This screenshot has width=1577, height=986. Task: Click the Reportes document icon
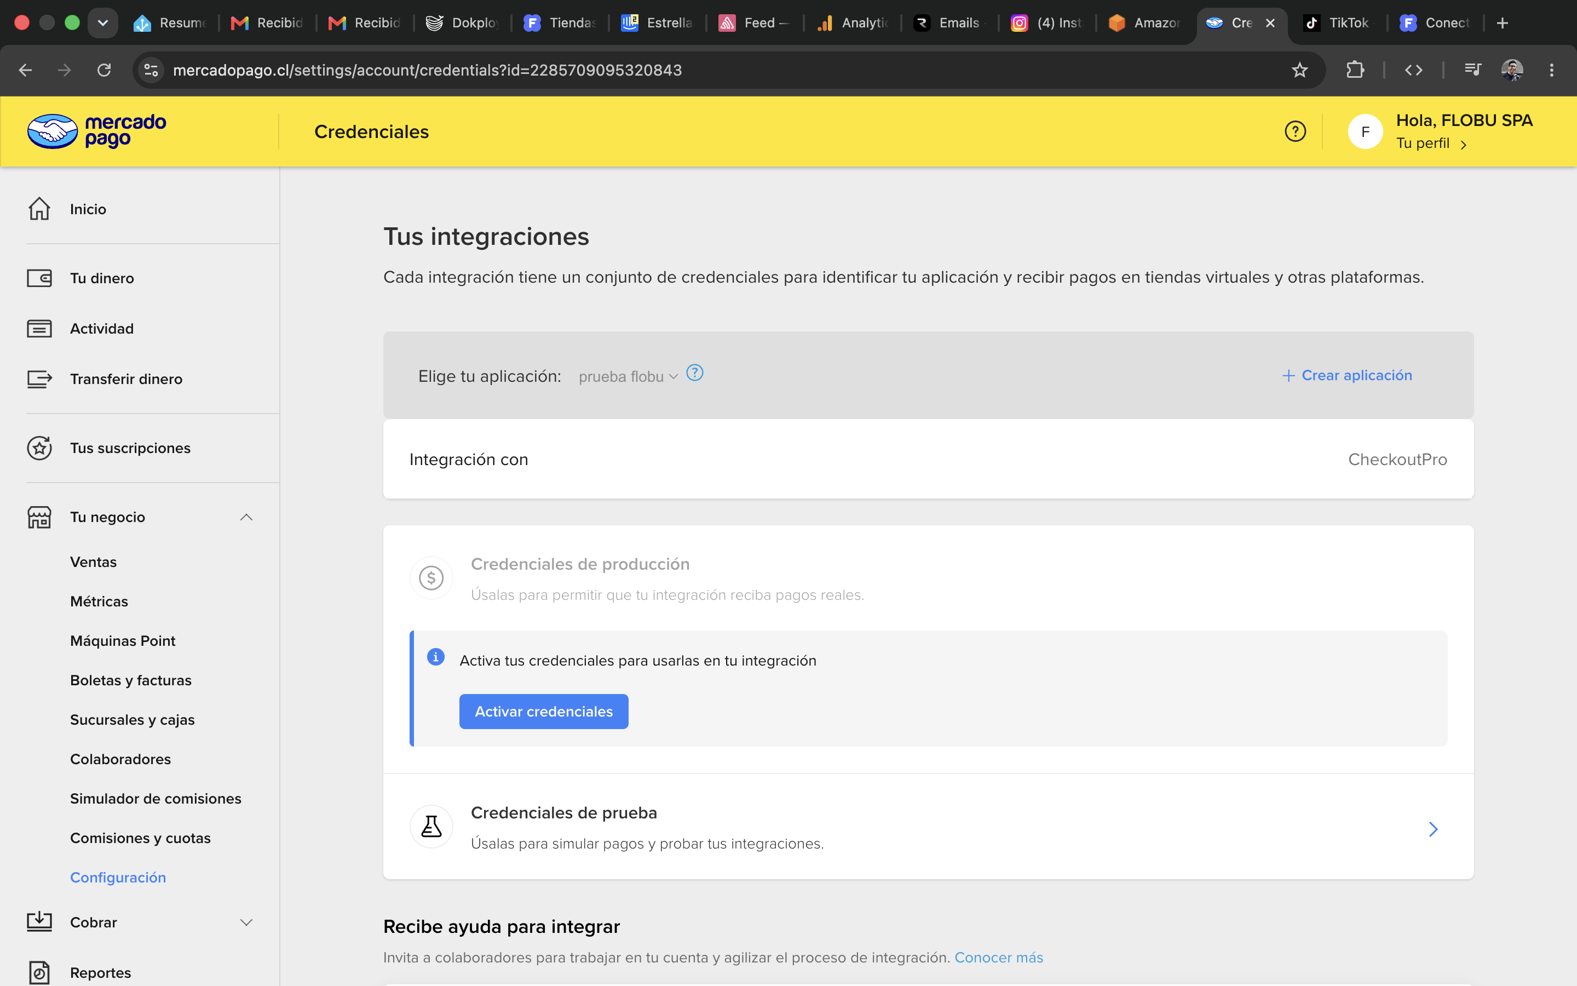point(39,972)
